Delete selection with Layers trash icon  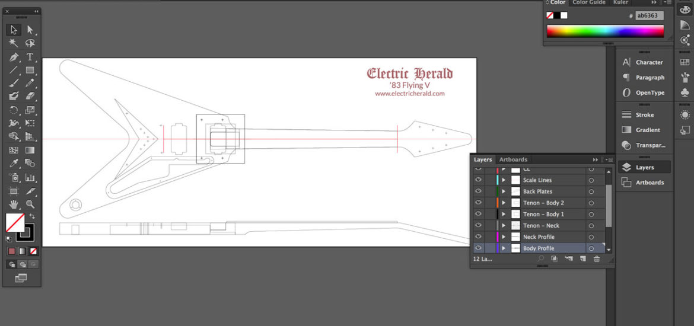(597, 259)
